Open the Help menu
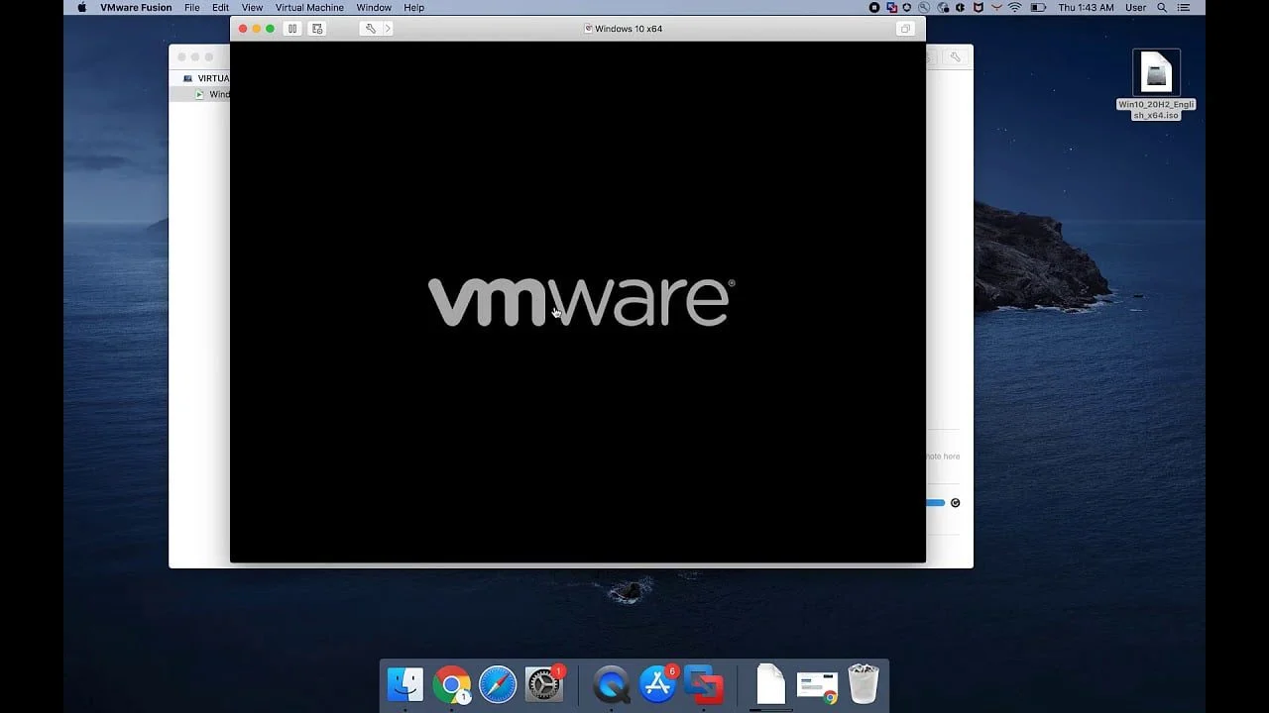1269x713 pixels. 413,8
